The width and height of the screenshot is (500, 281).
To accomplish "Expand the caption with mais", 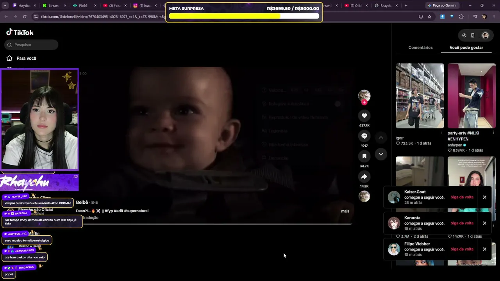I will (345, 211).
